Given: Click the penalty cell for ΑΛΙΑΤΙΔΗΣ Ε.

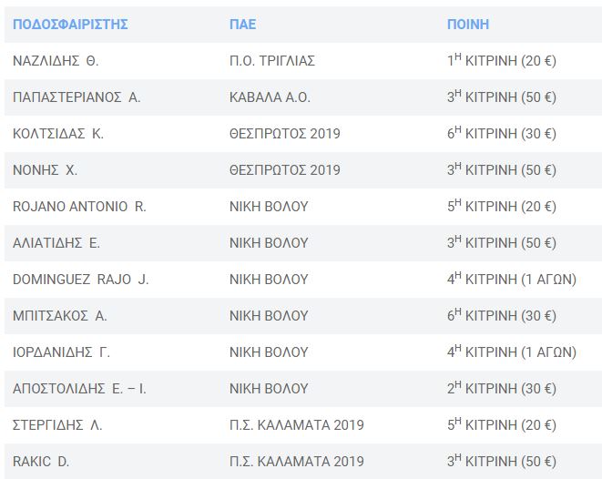Looking at the screenshot, I should (x=502, y=242).
